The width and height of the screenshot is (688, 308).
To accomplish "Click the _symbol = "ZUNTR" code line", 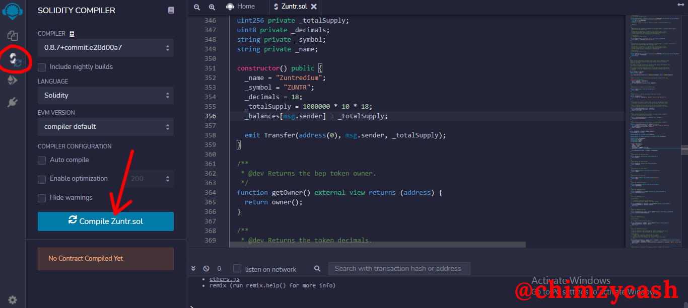I will (280, 88).
